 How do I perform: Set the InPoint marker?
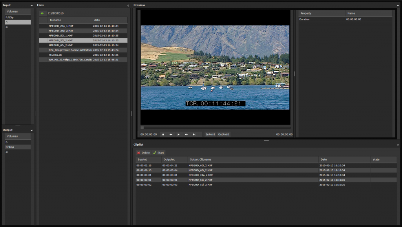click(x=211, y=134)
